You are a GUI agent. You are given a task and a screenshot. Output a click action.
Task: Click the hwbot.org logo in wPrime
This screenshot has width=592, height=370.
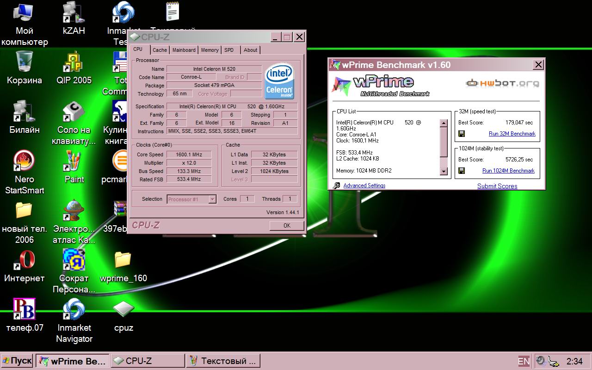point(502,83)
